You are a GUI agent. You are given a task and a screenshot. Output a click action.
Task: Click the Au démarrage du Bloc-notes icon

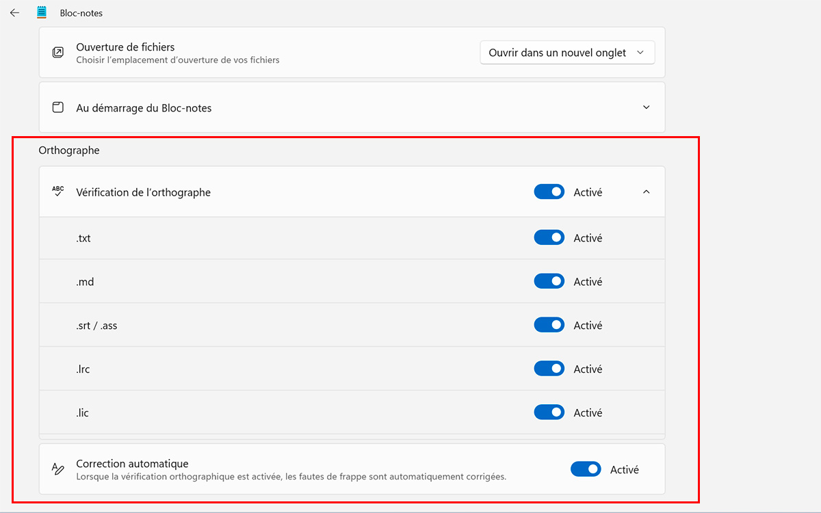click(58, 107)
